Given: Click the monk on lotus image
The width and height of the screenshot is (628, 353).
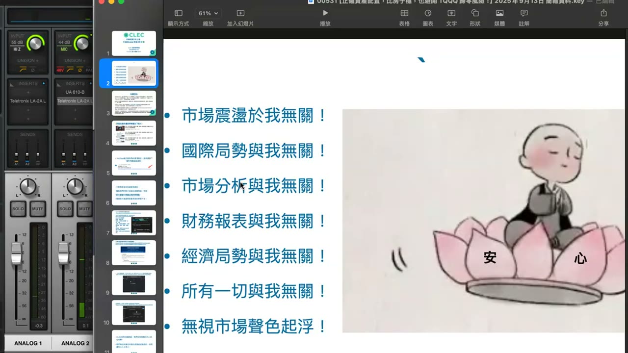Looking at the screenshot, I should coord(484,221).
